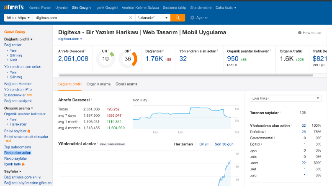This screenshot has width=332, height=186.
Task: Click the .com domains count 22
Action: tap(304, 163)
